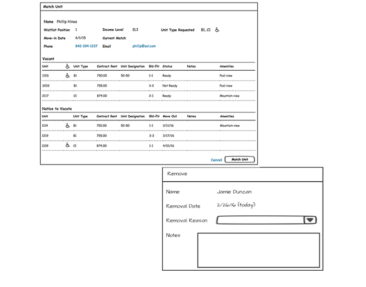Click the phillip@aol.com email link
The height and width of the screenshot is (287, 366).
click(x=144, y=46)
